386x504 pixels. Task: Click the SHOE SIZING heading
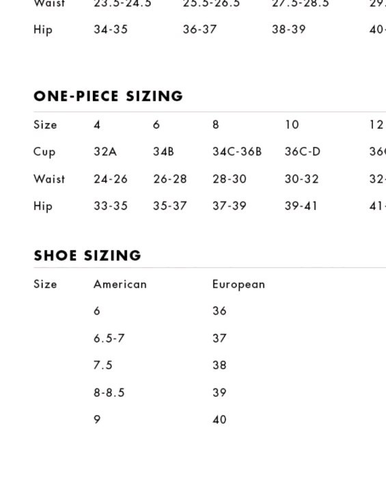click(87, 256)
